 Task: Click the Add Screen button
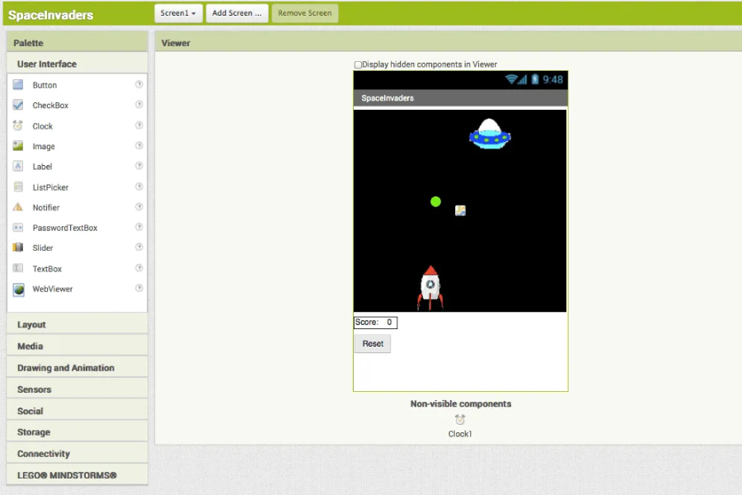click(237, 13)
